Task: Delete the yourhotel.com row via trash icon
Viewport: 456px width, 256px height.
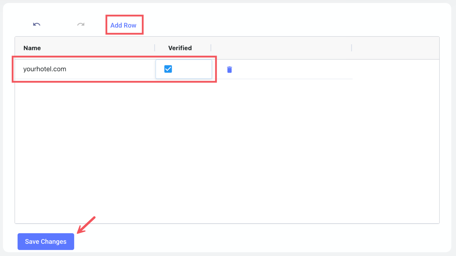Action: click(x=229, y=69)
